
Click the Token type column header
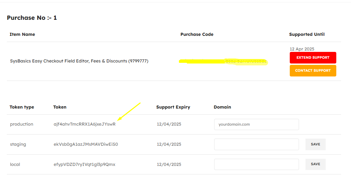(x=22, y=107)
